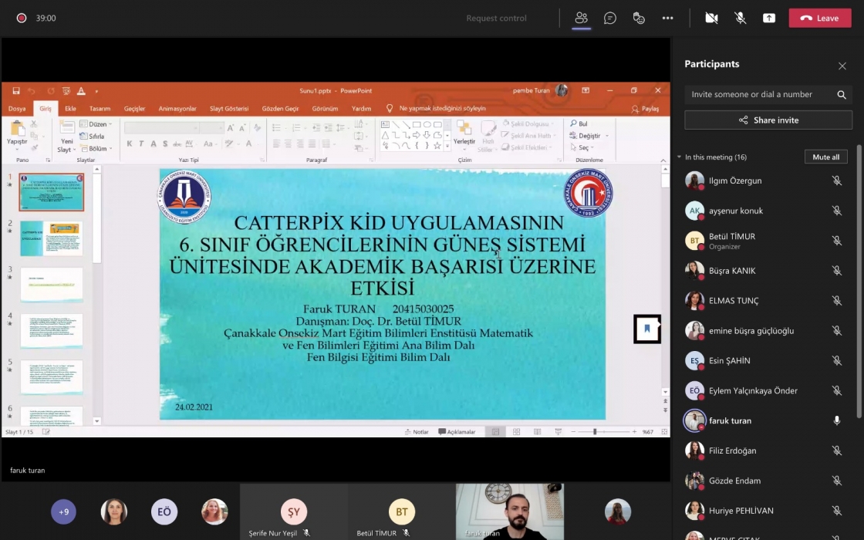Click the Redo icon in PowerPoint
This screenshot has width=864, height=540.
51,91
